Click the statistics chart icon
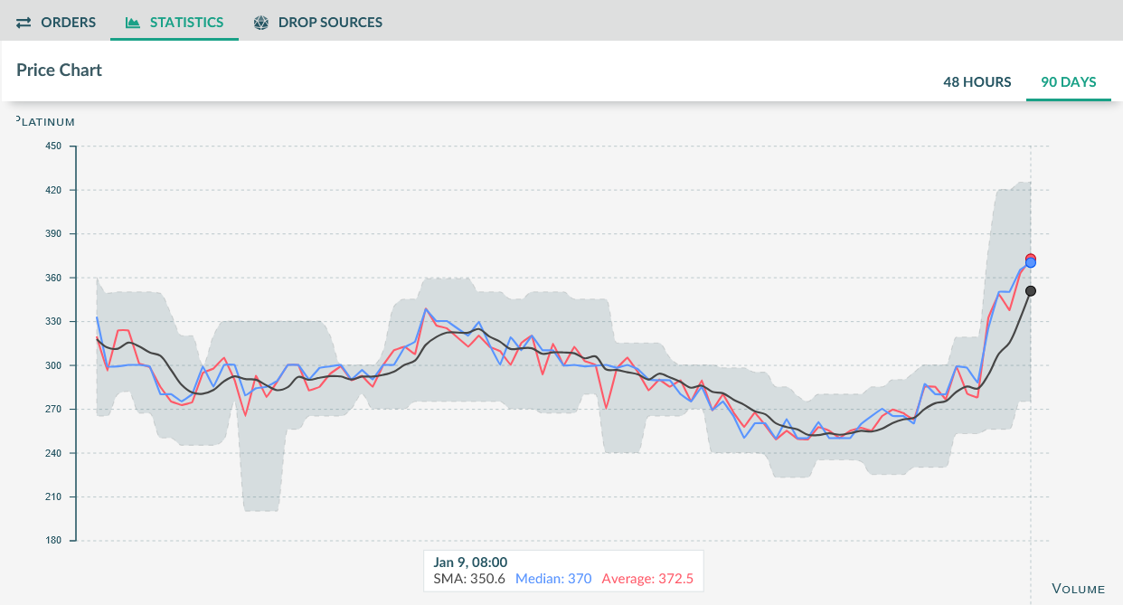 point(133,23)
